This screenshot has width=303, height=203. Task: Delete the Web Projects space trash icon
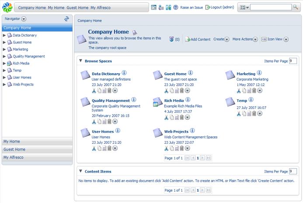coord(182,148)
